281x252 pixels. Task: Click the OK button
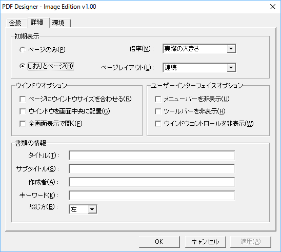point(159,242)
